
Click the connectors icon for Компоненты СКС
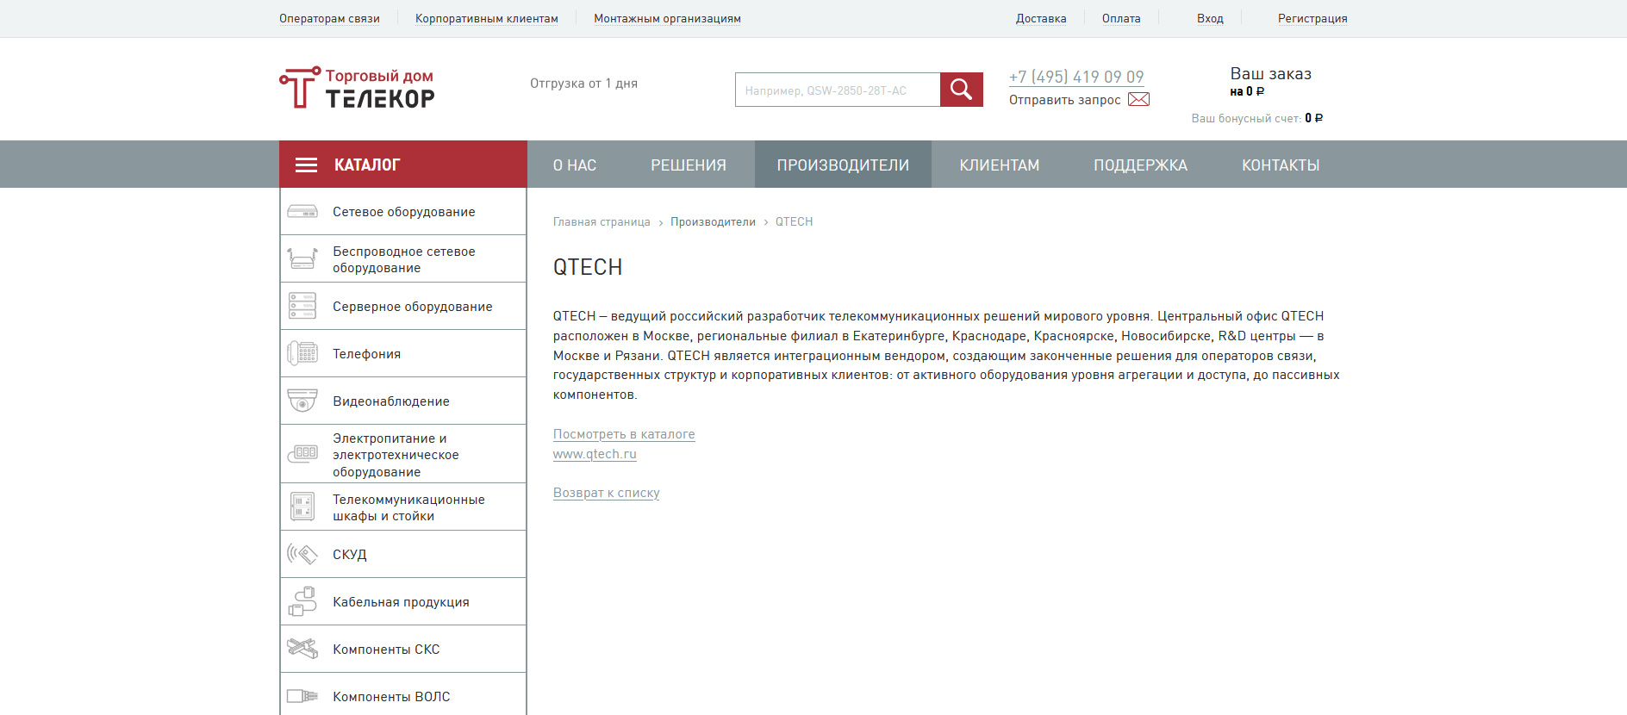coord(302,648)
